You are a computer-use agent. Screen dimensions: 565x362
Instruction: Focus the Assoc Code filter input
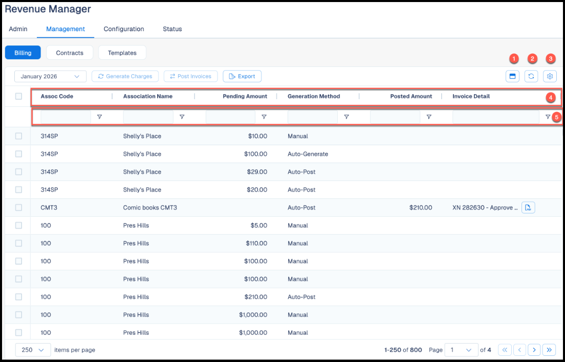click(x=66, y=117)
